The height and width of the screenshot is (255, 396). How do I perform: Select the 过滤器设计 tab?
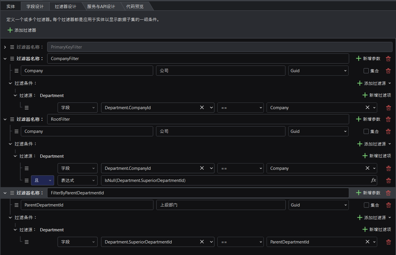coord(65,6)
